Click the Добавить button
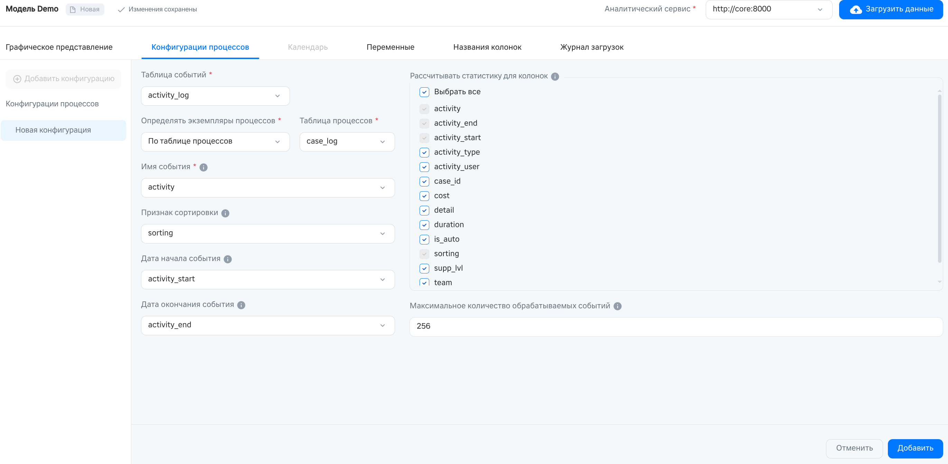The width and height of the screenshot is (948, 464). pyautogui.click(x=915, y=448)
